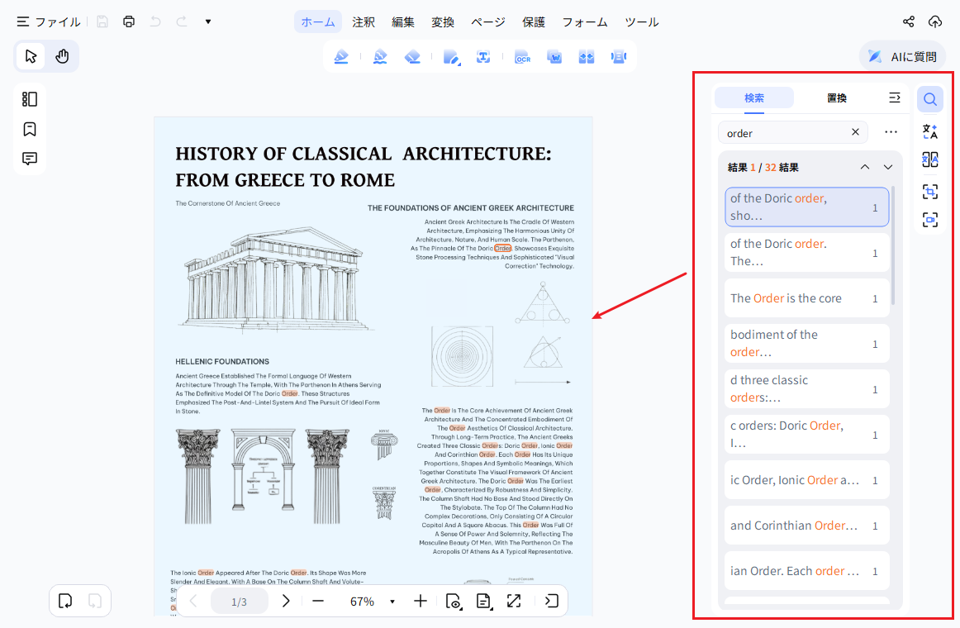This screenshot has width=960, height=628.
Task: Switch to the ツール tab
Action: click(642, 22)
